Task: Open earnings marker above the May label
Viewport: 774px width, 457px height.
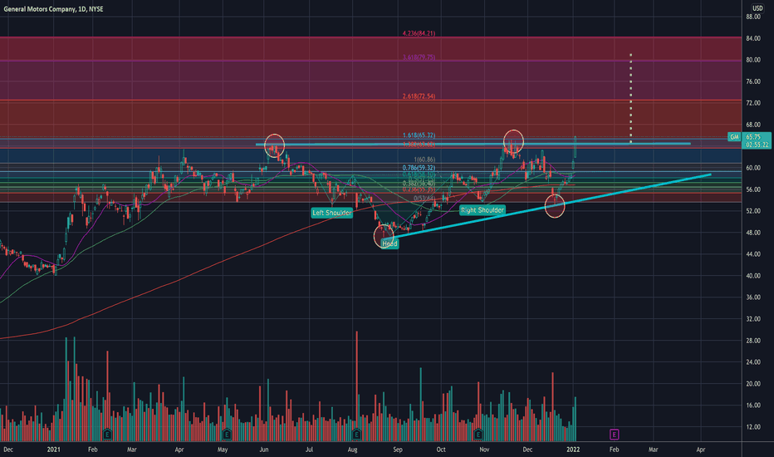Action: pos(227,435)
